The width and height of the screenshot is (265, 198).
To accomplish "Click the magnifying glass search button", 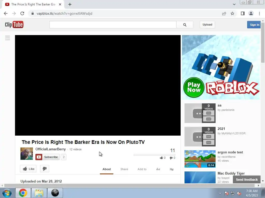I will click(x=185, y=25).
